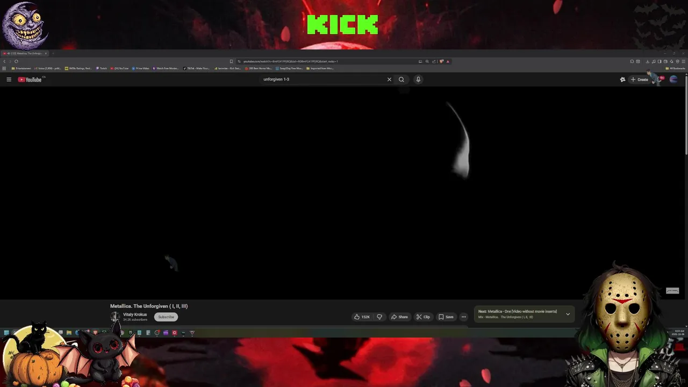Expand the Next up mix playlist chevron

[568, 314]
